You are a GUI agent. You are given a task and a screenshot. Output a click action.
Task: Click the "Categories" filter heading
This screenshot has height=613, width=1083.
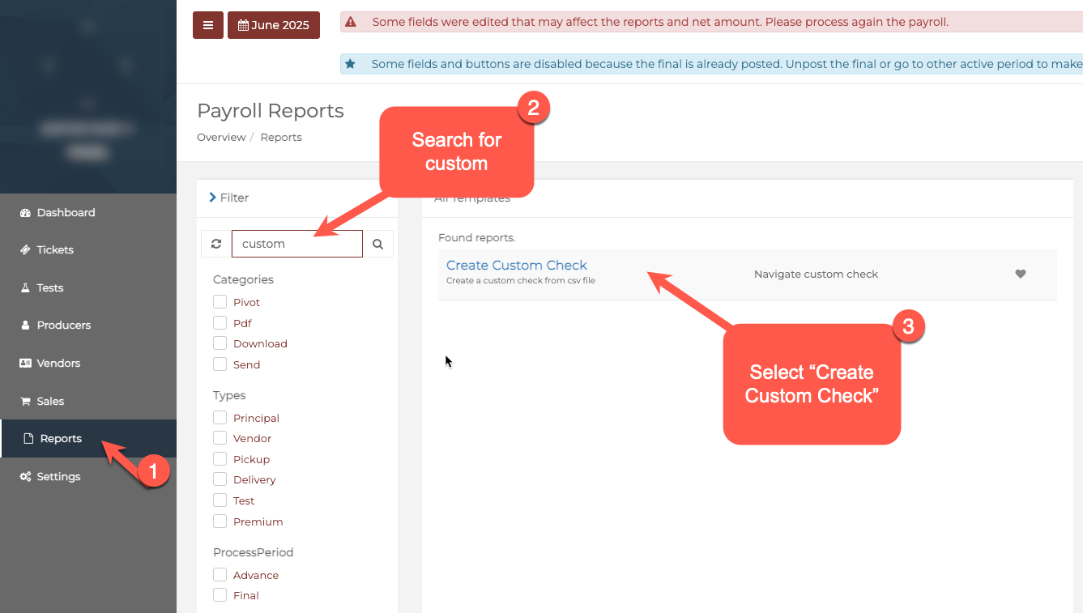(243, 279)
